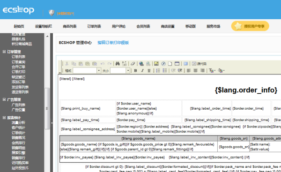This screenshot has width=281, height=172.
Task: Click sidebar scrollbar up arrow
Action: point(47,36)
